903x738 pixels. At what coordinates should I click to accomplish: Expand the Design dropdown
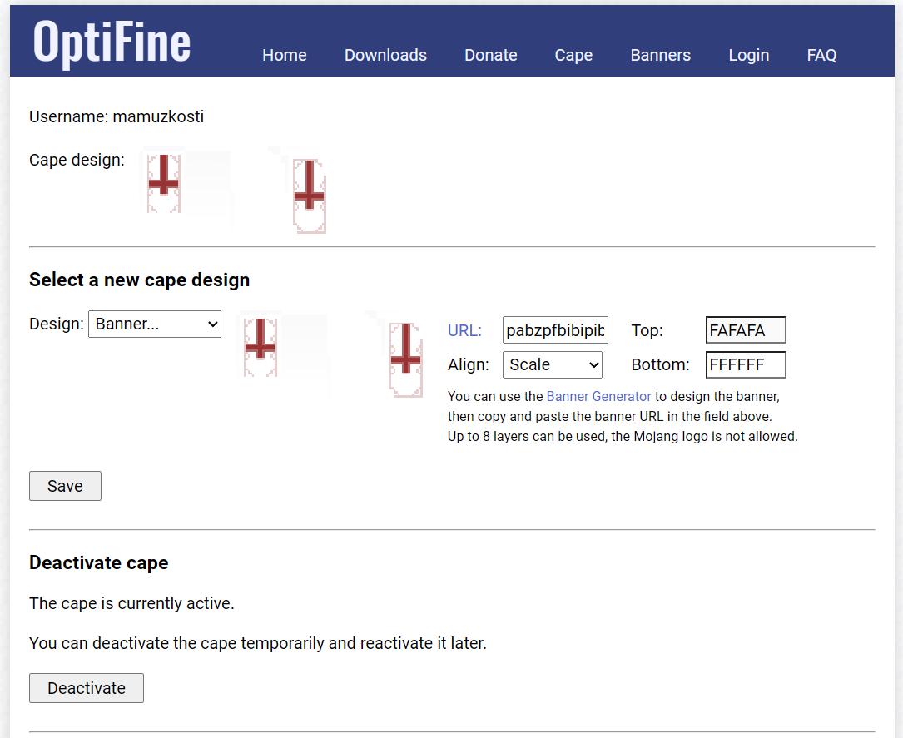click(x=155, y=324)
